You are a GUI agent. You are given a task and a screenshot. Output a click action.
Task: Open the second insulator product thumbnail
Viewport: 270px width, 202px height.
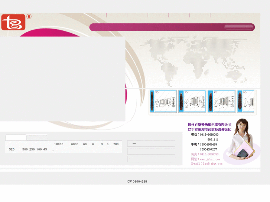point(192,101)
